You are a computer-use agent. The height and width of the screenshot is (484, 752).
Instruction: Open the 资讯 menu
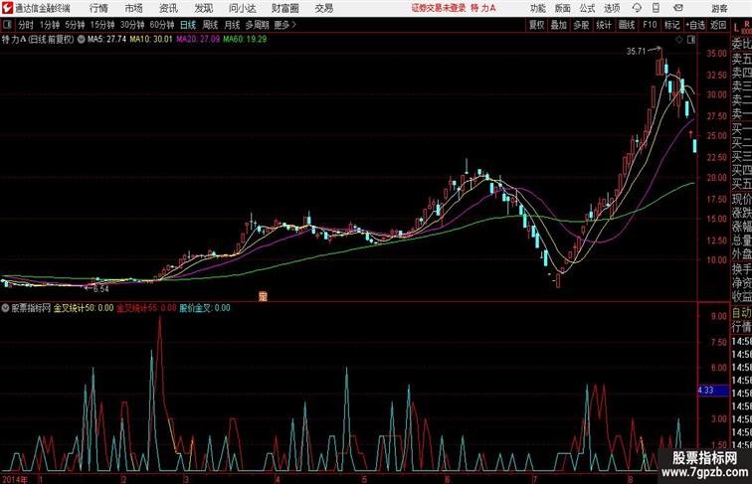click(x=168, y=8)
